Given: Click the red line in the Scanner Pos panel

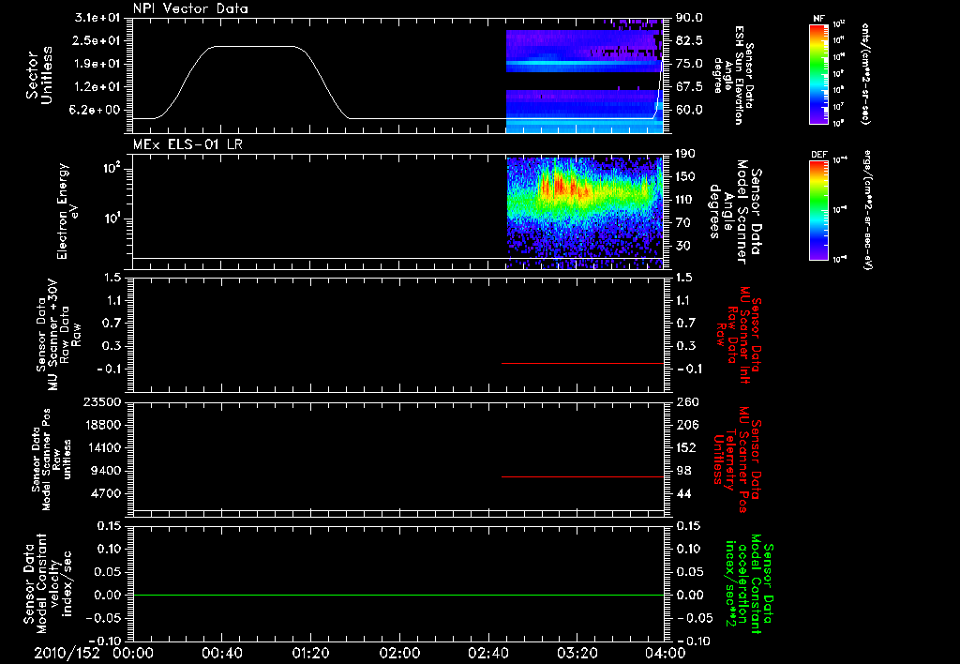Looking at the screenshot, I should click(583, 476).
